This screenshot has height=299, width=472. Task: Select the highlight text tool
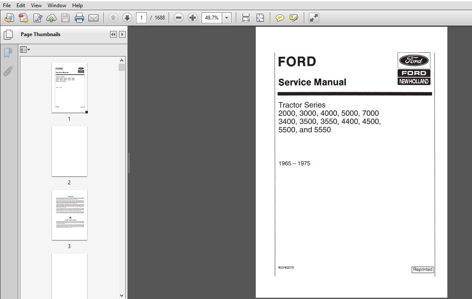[294, 18]
